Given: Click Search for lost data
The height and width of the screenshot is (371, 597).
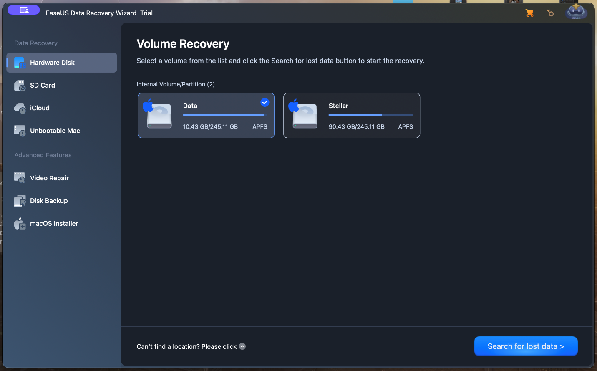Looking at the screenshot, I should pyautogui.click(x=526, y=346).
